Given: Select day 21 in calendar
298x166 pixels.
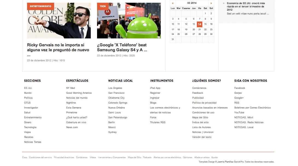Looking at the screenshot, I should [x=200, y=29].
